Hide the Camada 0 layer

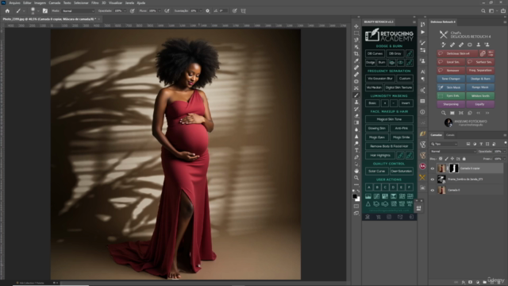coord(433,191)
